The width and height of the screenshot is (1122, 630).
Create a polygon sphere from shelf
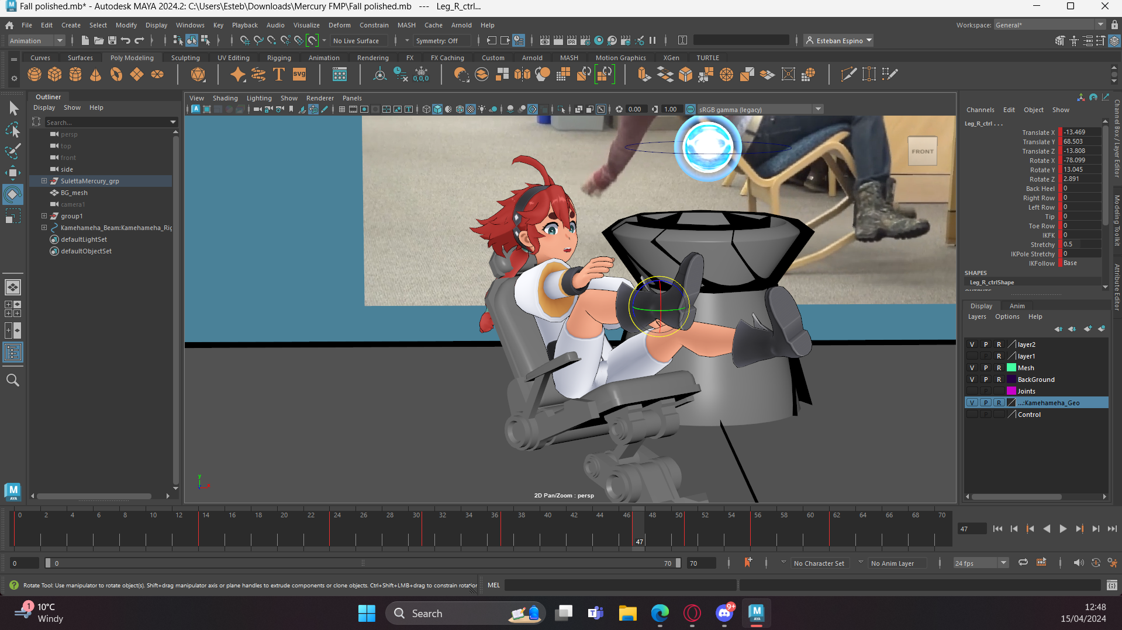click(34, 75)
